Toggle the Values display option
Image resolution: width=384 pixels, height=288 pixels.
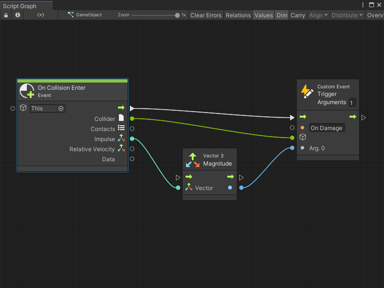click(264, 15)
